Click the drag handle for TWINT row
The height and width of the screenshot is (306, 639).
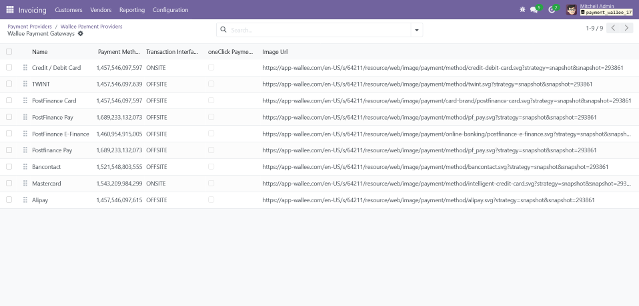tap(25, 84)
